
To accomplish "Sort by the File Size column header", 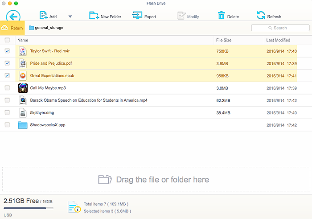I will 224,40.
